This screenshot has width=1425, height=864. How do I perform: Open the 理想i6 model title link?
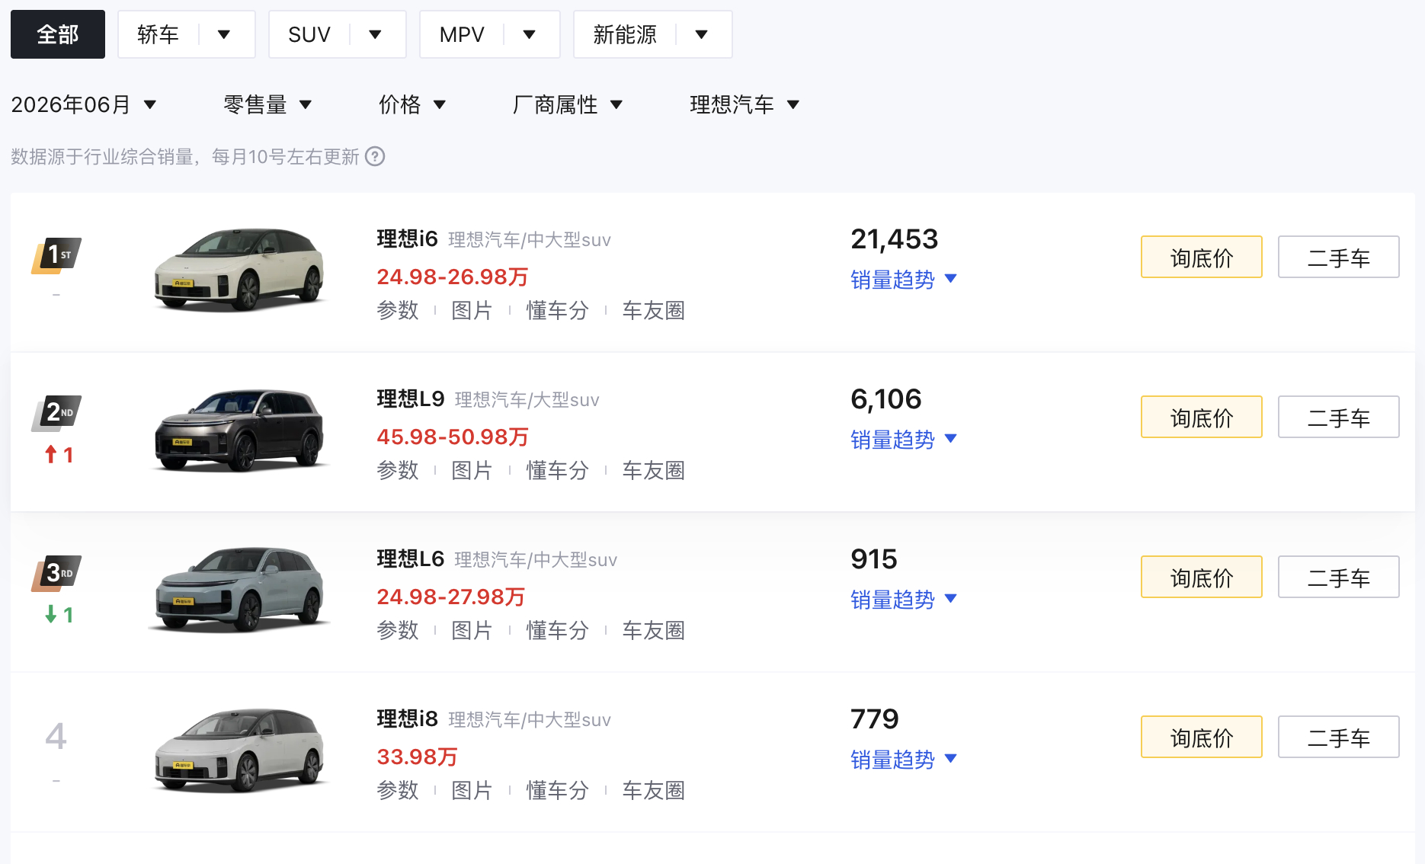tap(407, 239)
